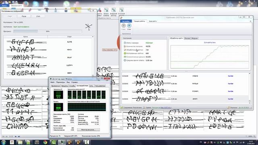Open 'Файл' menu in Task Manager

(x=52, y=82)
